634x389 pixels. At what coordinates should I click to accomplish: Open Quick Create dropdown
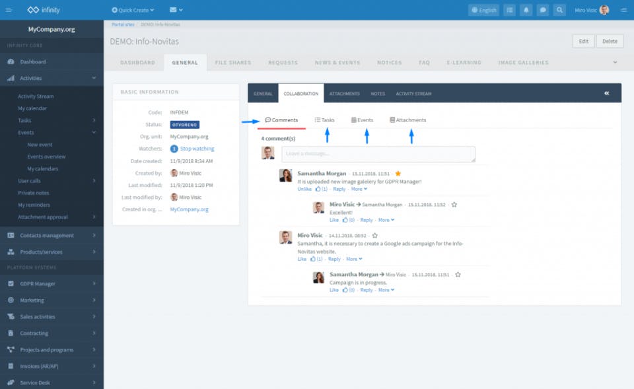[x=133, y=10]
